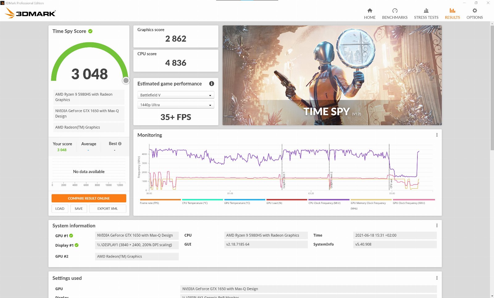Switch to the BENCHMARKS tab label
This screenshot has width=494, height=298.
(395, 18)
